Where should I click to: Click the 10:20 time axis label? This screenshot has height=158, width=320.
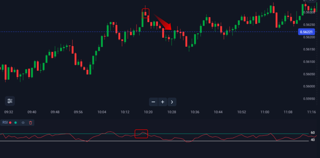[148, 112]
